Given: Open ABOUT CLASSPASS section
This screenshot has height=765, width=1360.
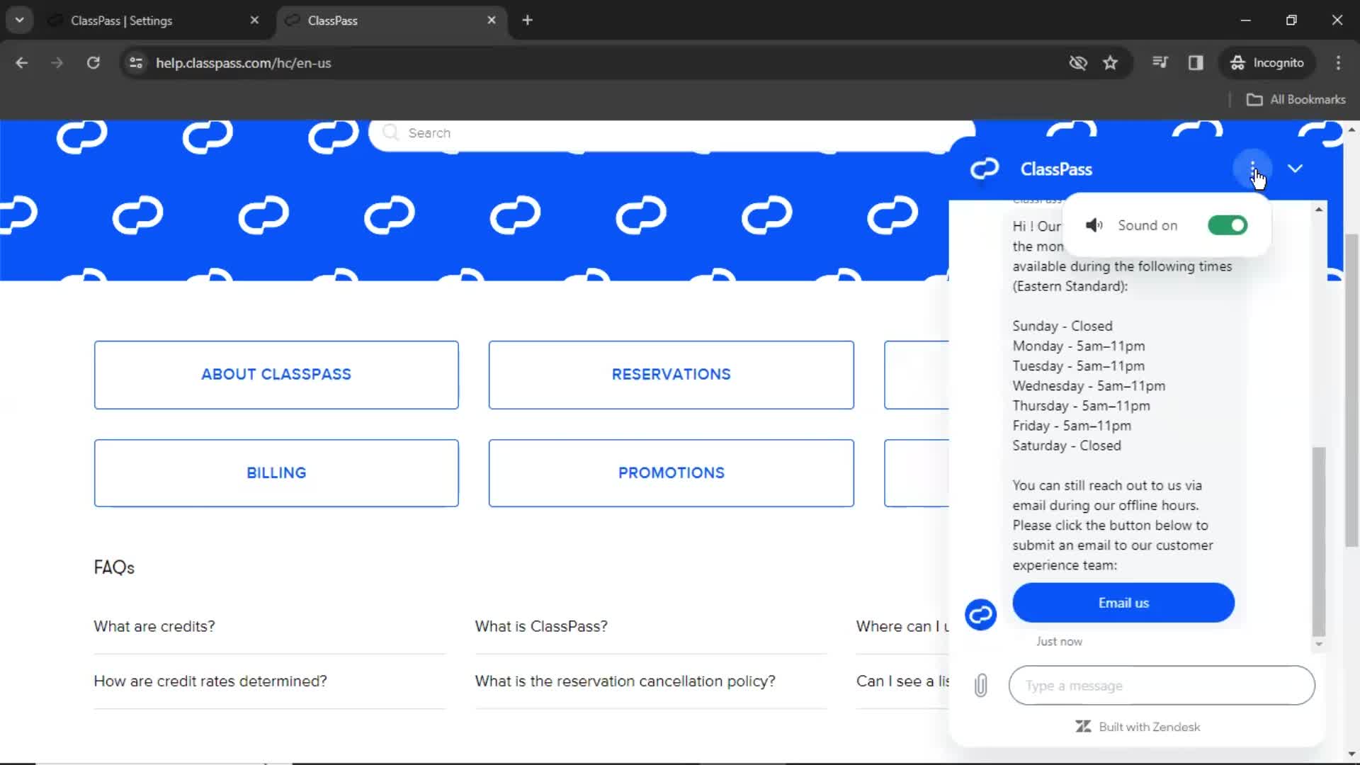Looking at the screenshot, I should coord(276,373).
